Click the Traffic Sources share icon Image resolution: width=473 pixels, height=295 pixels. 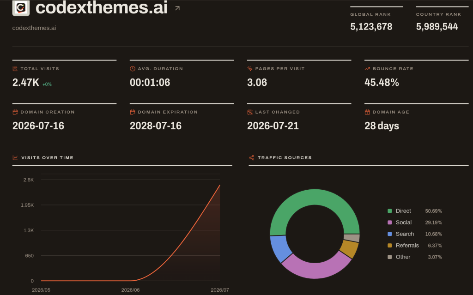pos(252,158)
